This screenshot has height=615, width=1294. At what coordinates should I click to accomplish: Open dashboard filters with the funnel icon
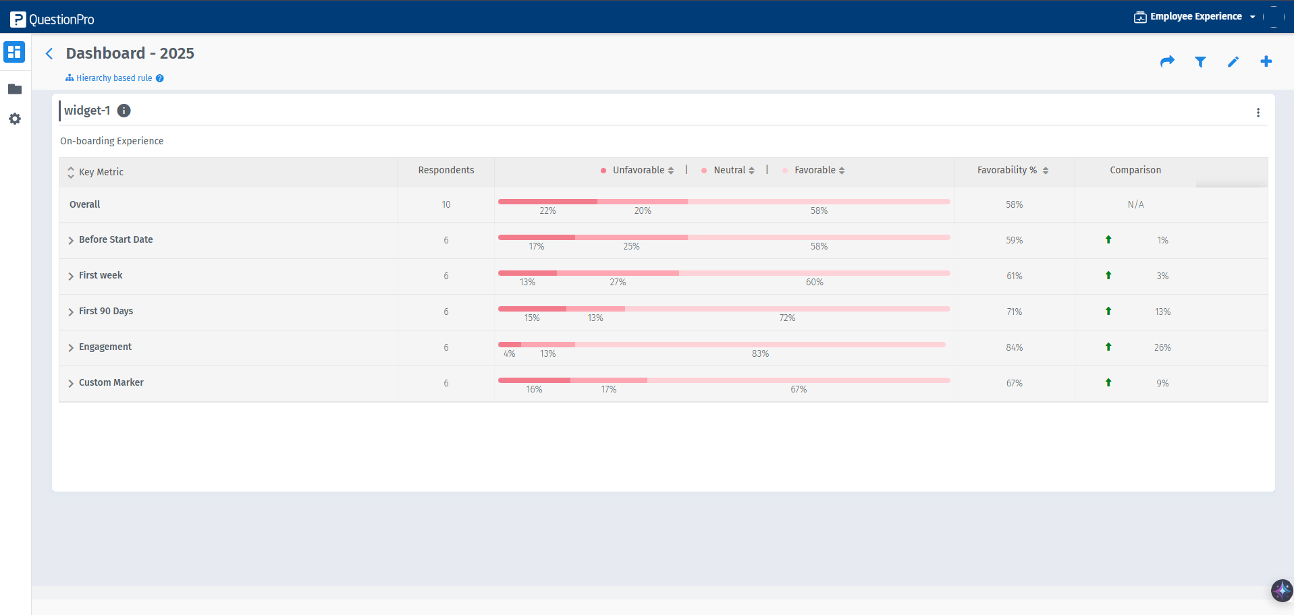tap(1200, 61)
